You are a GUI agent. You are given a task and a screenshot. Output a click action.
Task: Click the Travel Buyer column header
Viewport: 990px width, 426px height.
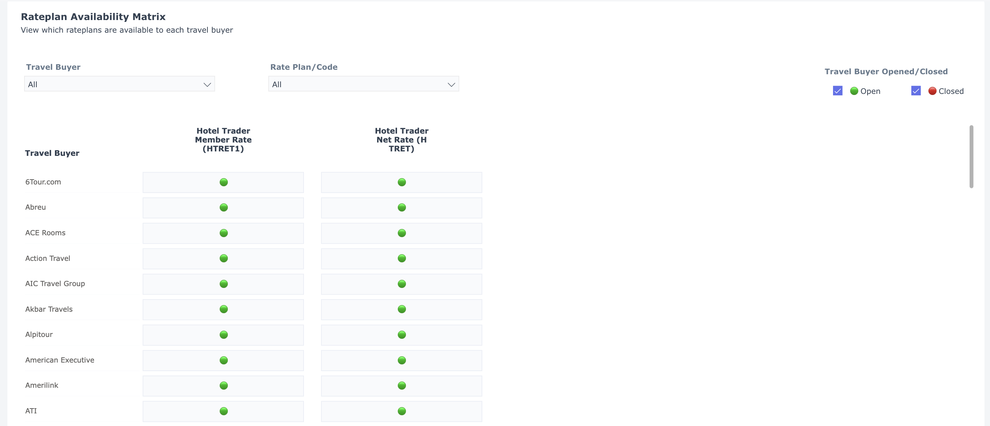click(52, 153)
